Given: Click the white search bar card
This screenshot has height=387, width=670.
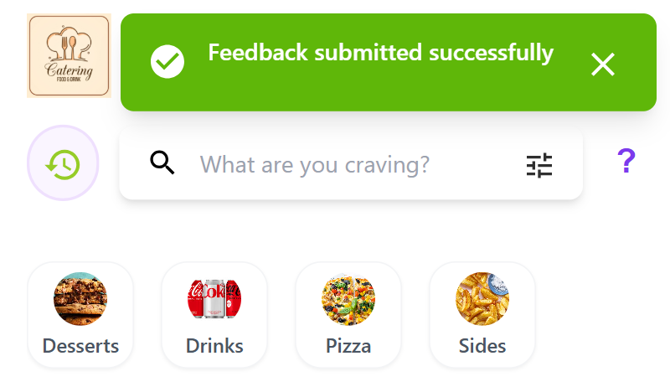Looking at the screenshot, I should coord(469,189).
